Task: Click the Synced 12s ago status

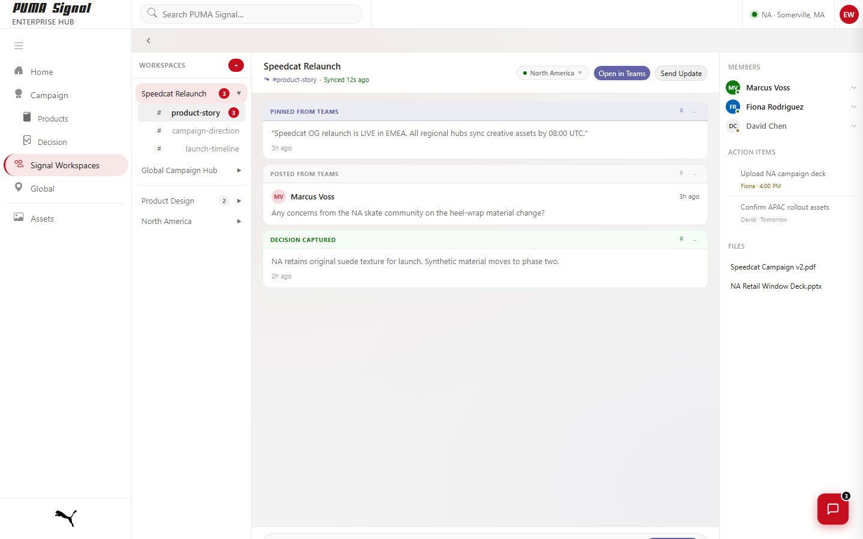Action: 346,80
